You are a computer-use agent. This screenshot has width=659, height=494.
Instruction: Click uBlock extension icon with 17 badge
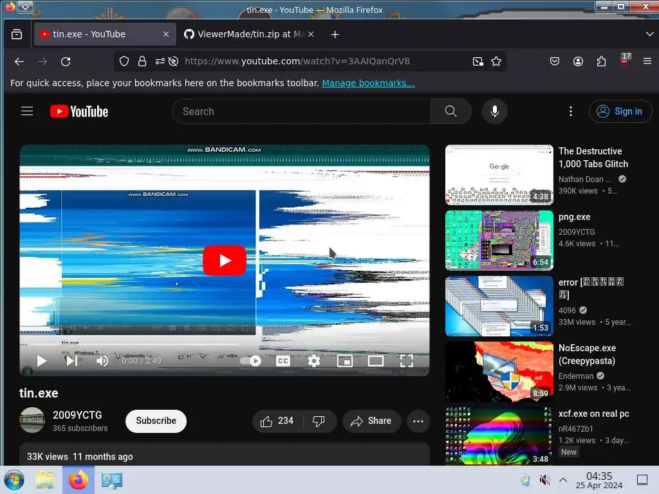pos(625,60)
